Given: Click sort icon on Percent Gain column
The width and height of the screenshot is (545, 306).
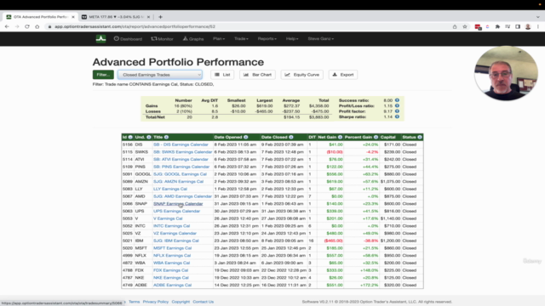Looking at the screenshot, I should 376,137.
